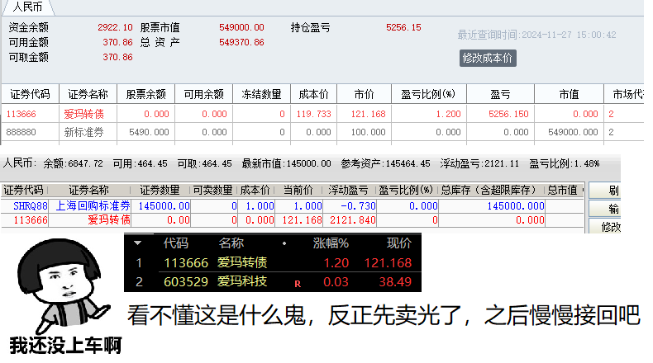Sort by 证券代码 column in top table
This screenshot has width=653, height=363.
[x=30, y=94]
